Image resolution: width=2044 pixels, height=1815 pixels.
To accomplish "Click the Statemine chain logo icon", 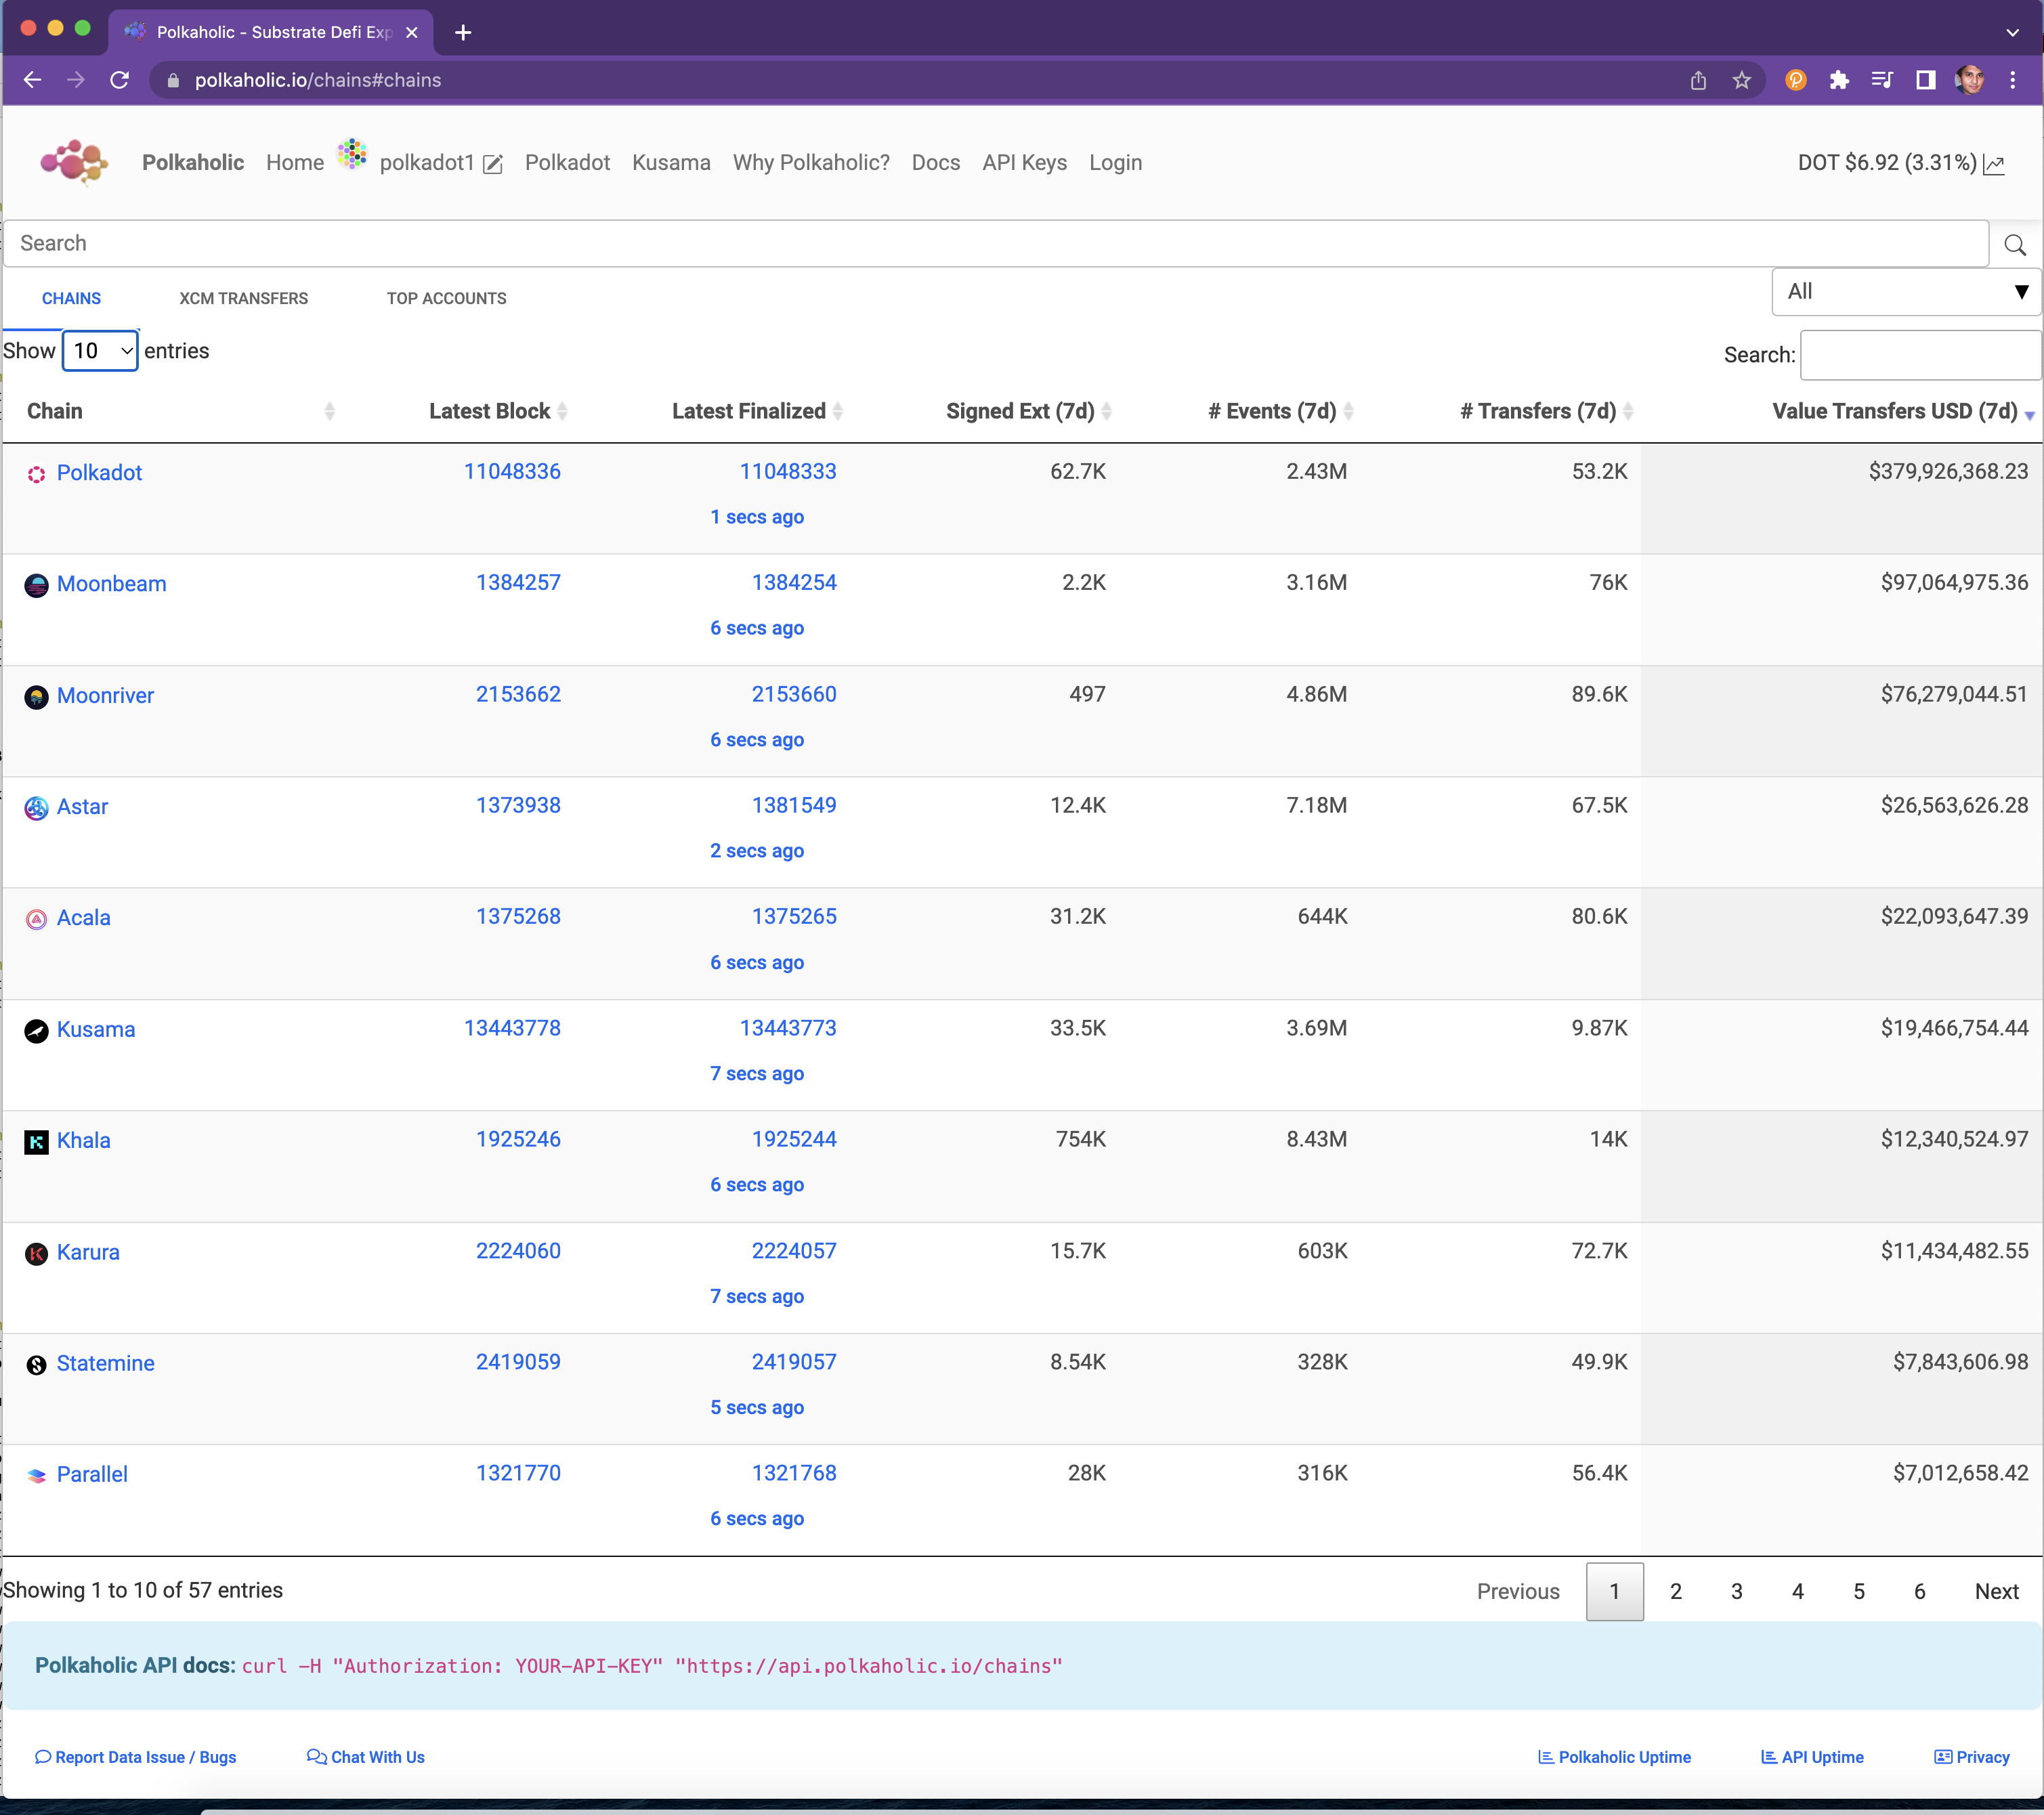I will (x=36, y=1365).
